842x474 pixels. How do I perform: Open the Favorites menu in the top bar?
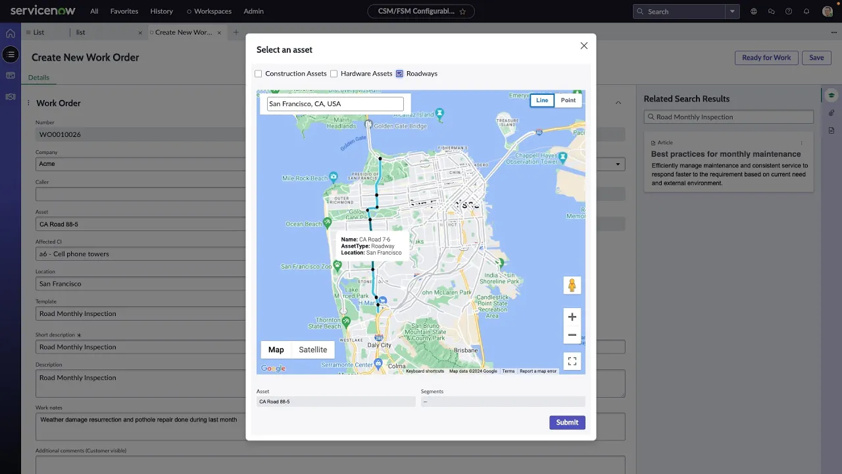(x=124, y=11)
